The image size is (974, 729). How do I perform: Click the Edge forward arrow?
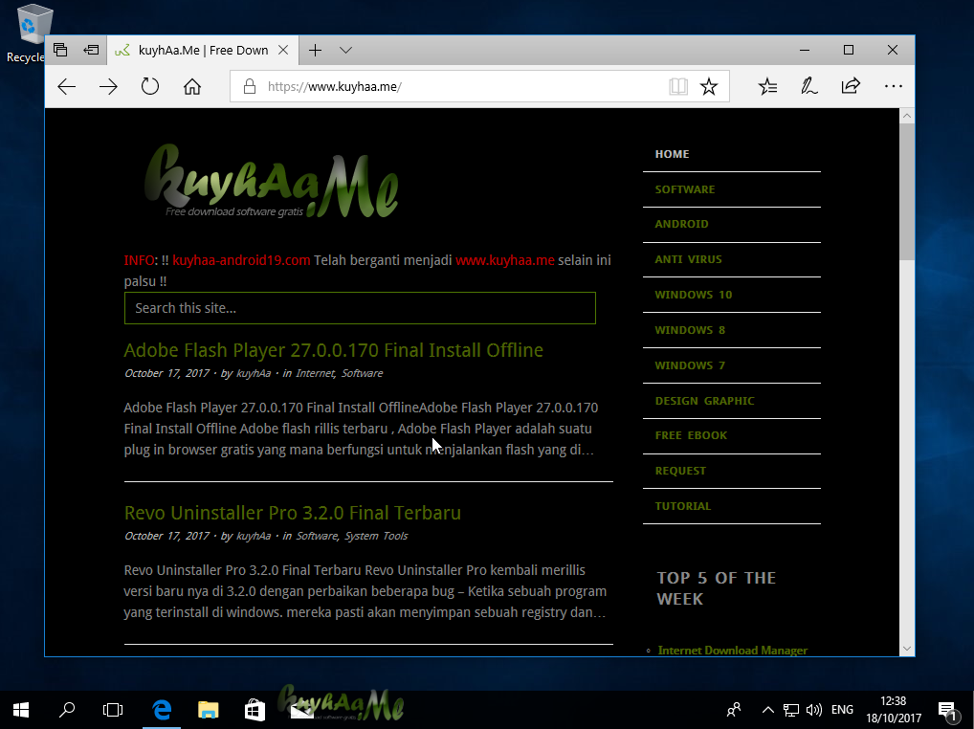[x=108, y=86]
